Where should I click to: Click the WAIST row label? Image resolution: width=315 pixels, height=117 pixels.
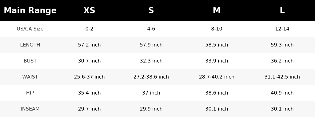pos(30,77)
